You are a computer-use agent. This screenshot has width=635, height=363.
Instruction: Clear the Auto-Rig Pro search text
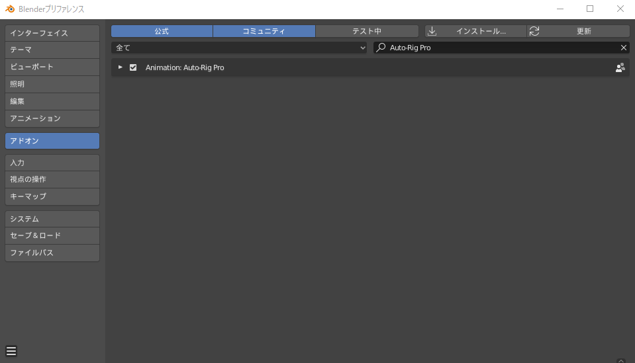[x=624, y=48]
